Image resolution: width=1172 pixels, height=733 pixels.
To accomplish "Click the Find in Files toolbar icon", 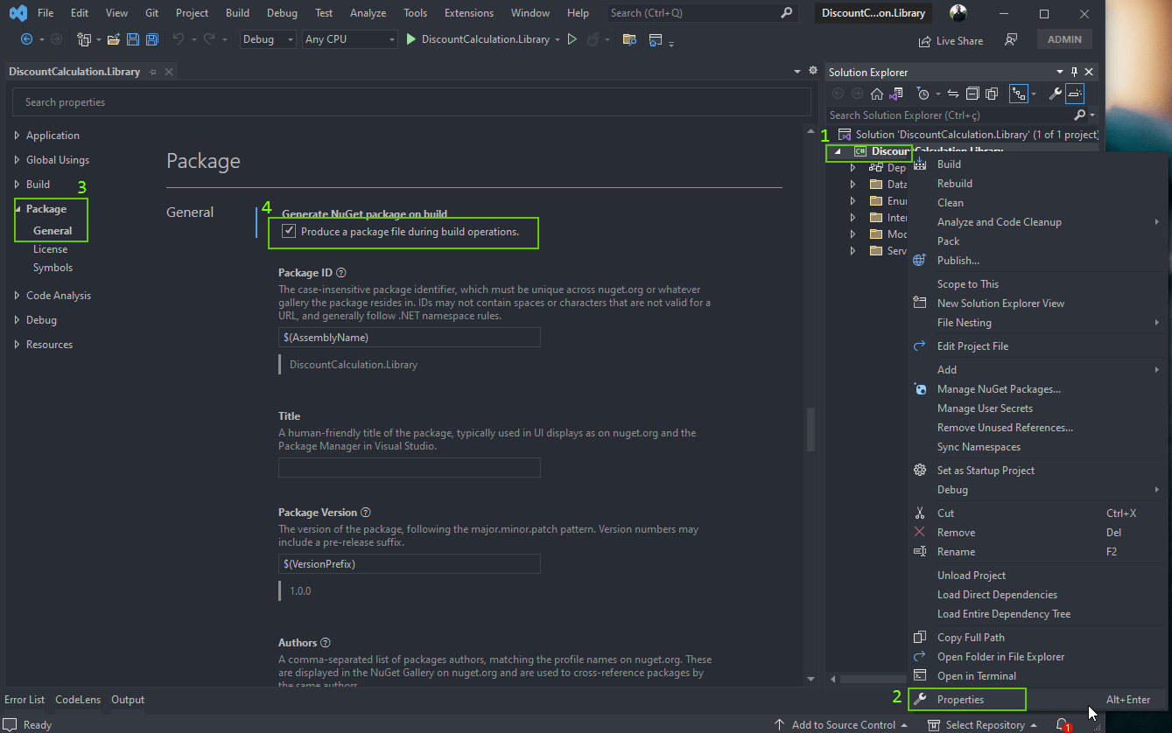I will pyautogui.click(x=629, y=39).
